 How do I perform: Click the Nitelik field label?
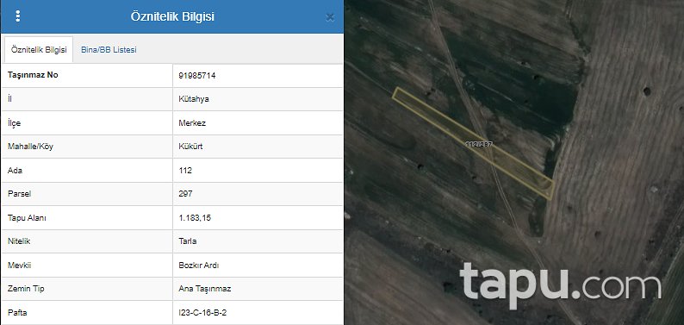point(19,241)
